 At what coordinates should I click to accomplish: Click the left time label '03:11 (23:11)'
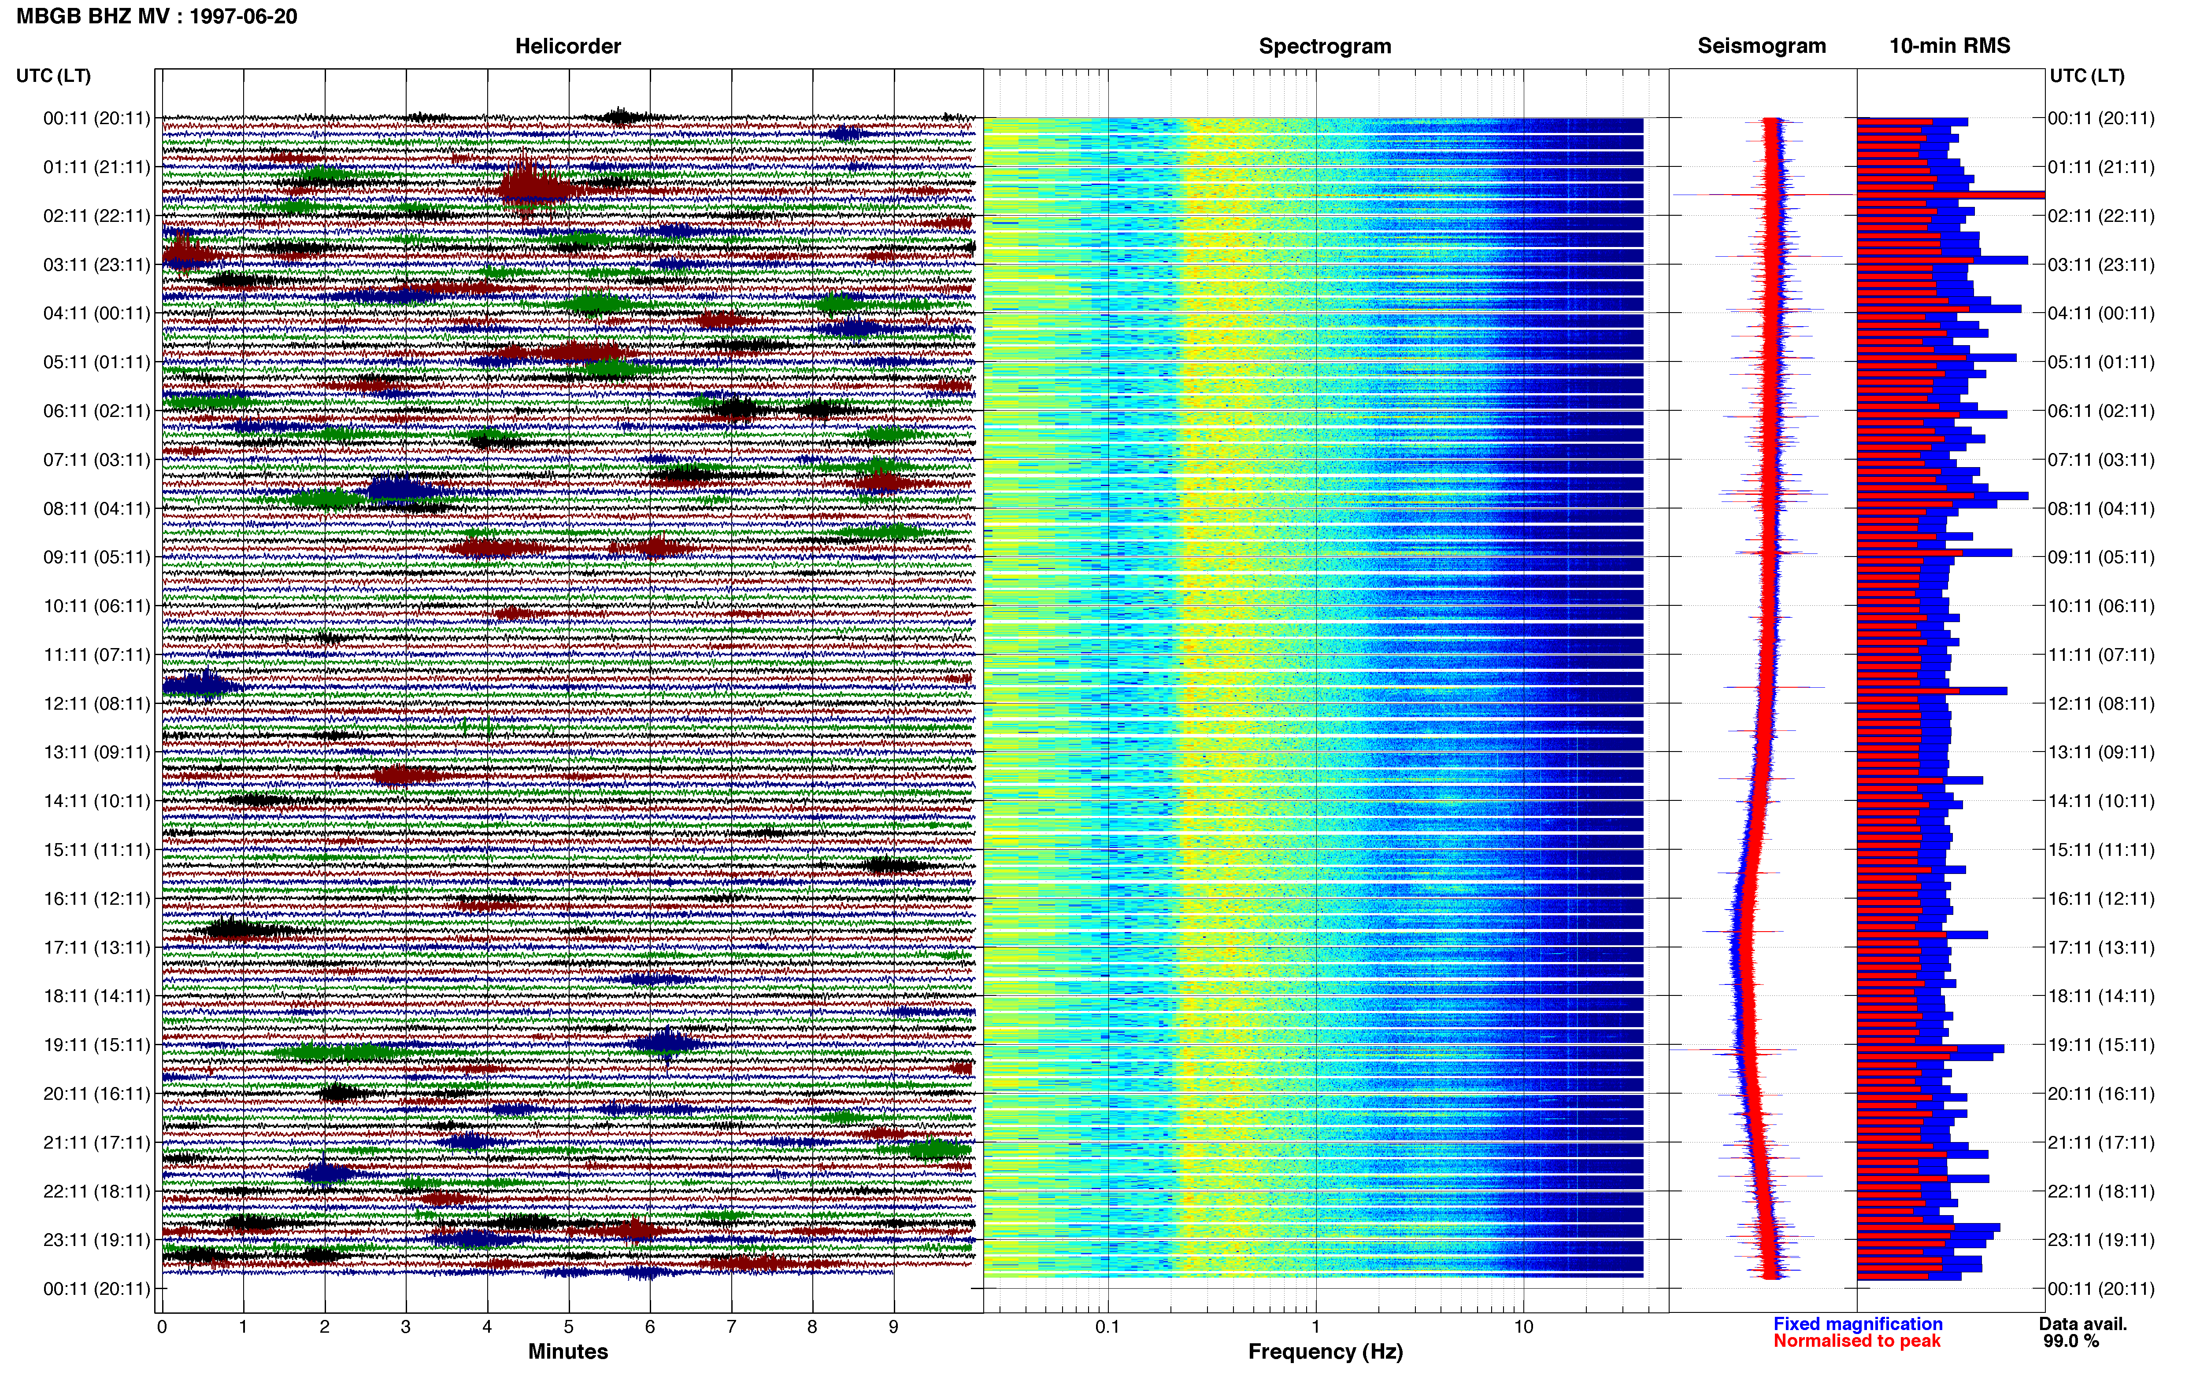pos(97,264)
